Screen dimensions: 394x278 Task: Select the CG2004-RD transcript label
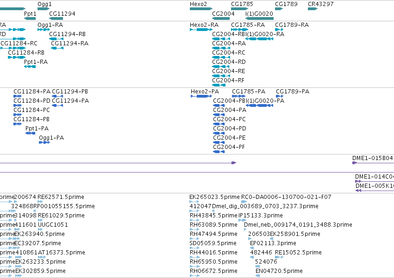point(229,62)
